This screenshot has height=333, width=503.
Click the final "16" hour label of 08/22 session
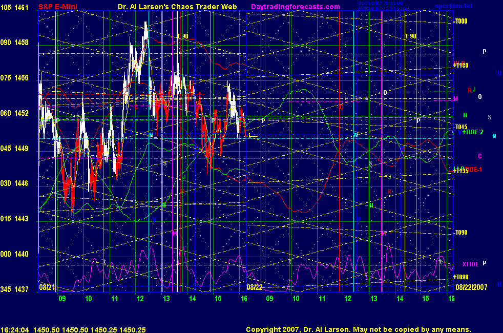pos(451,299)
